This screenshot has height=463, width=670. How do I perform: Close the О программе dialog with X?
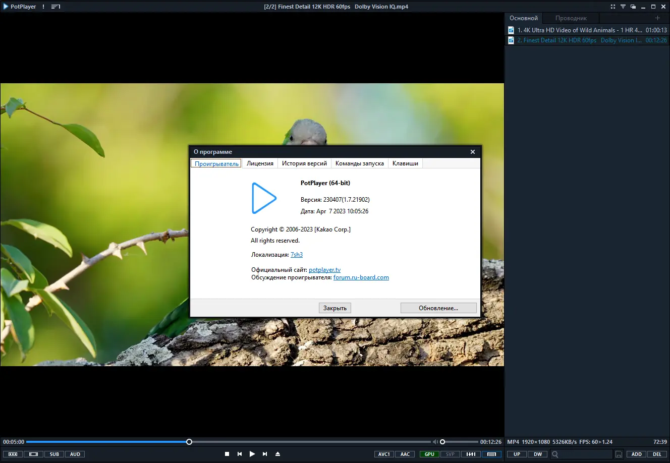[x=473, y=152]
